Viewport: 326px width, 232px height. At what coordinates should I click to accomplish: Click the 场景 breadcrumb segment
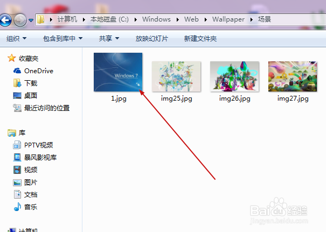pos(265,19)
